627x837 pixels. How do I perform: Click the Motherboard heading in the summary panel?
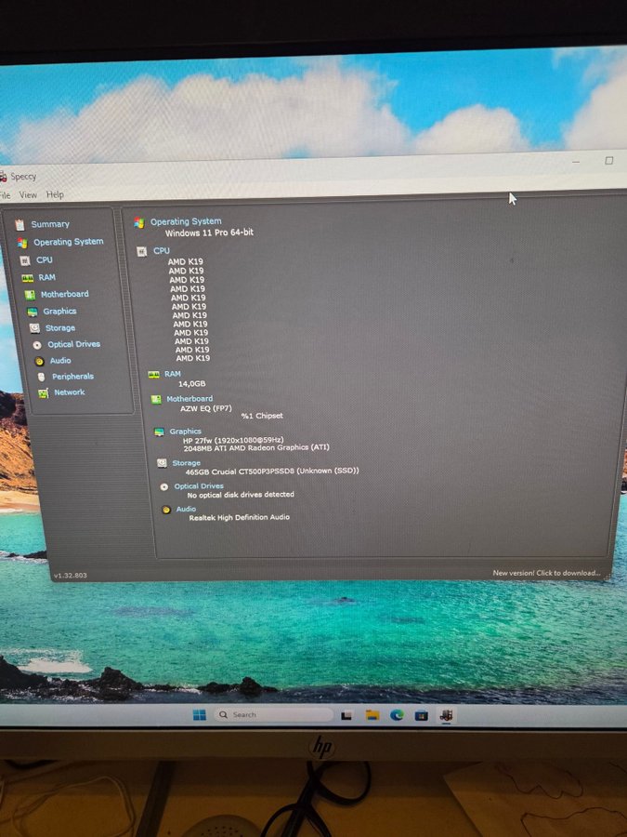coord(189,399)
